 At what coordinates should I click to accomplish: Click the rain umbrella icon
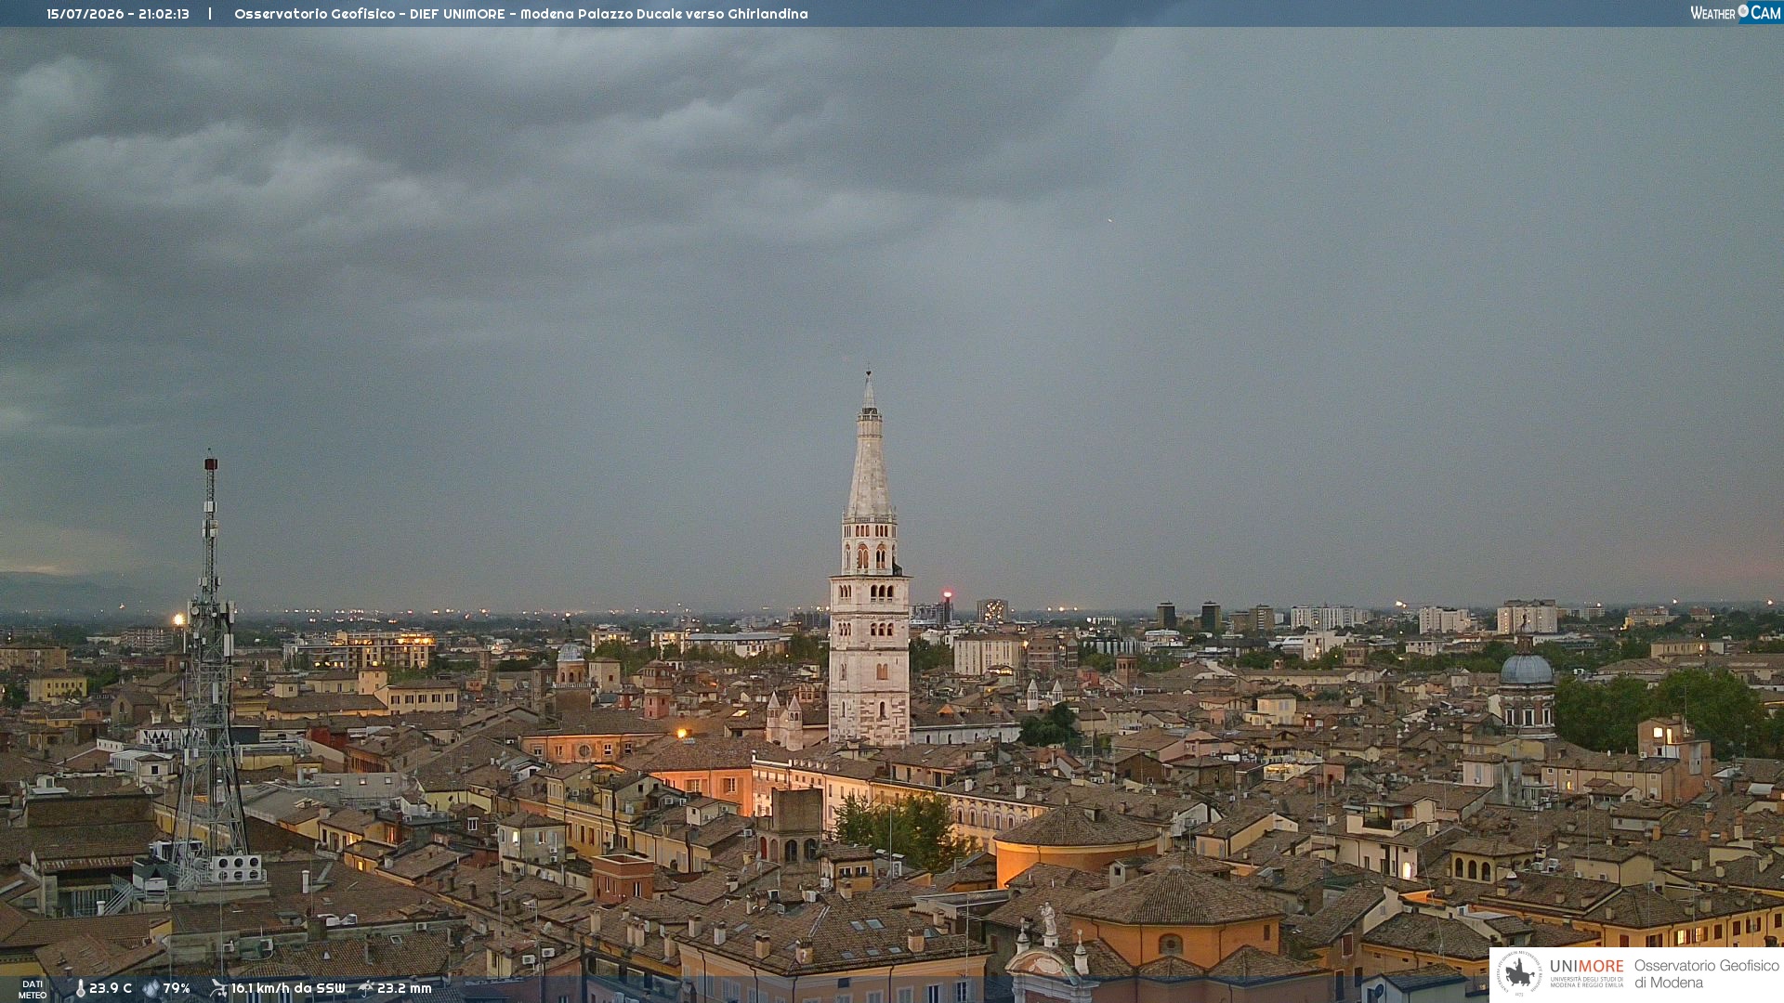[x=366, y=988]
